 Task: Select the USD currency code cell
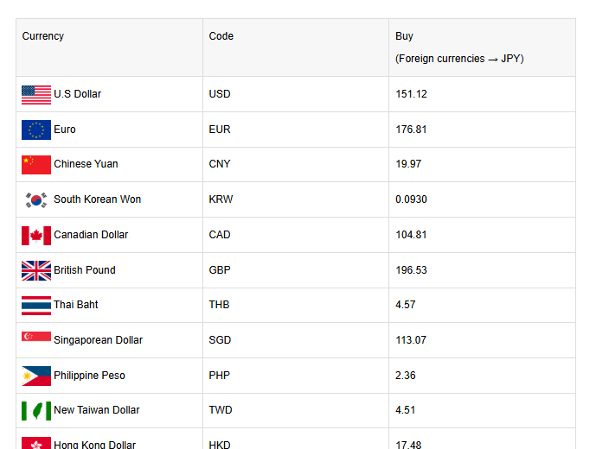click(220, 94)
